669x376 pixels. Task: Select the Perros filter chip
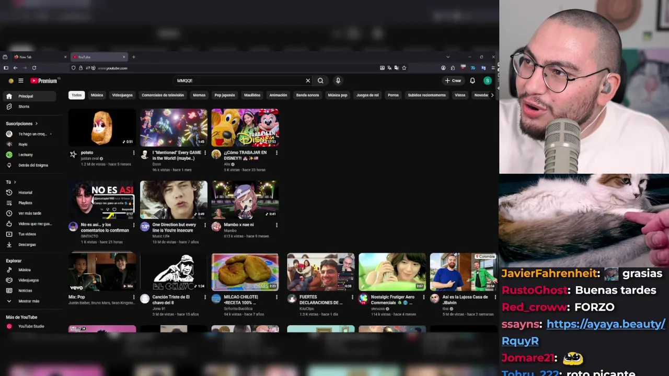394,95
